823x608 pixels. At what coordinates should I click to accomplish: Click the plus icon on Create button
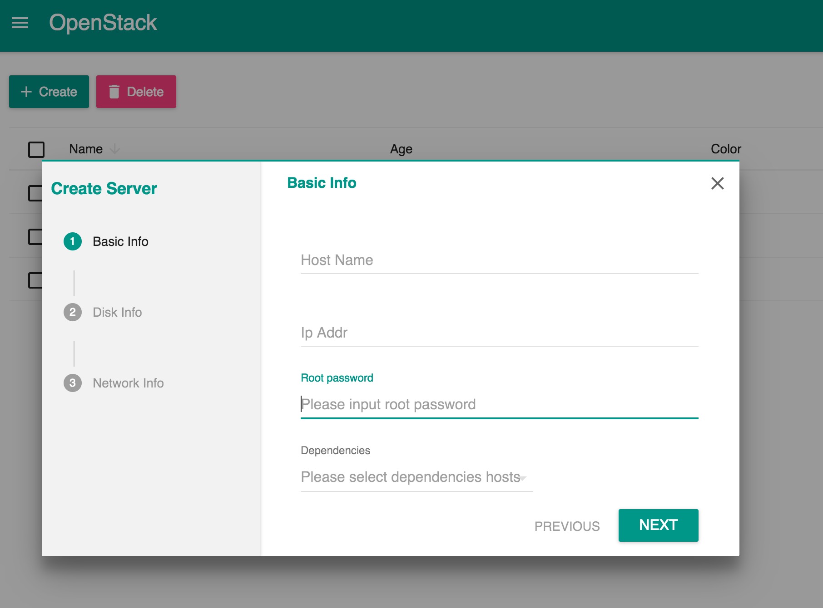point(26,92)
